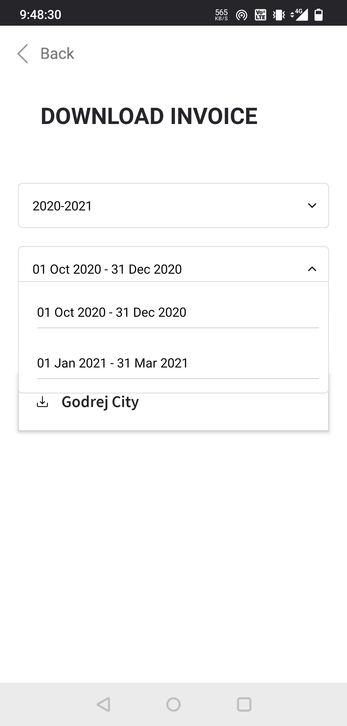
Task: Select 01 Oct 2020 - 31 Dec 2020 option
Action: [111, 312]
